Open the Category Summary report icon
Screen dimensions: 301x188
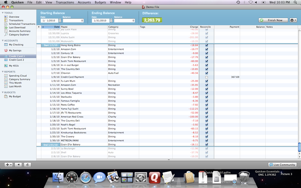(x=6, y=79)
